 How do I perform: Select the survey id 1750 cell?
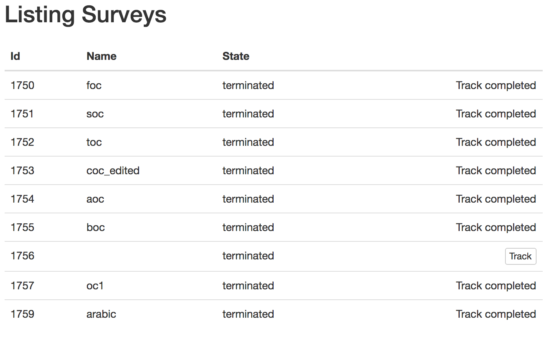[22, 85]
